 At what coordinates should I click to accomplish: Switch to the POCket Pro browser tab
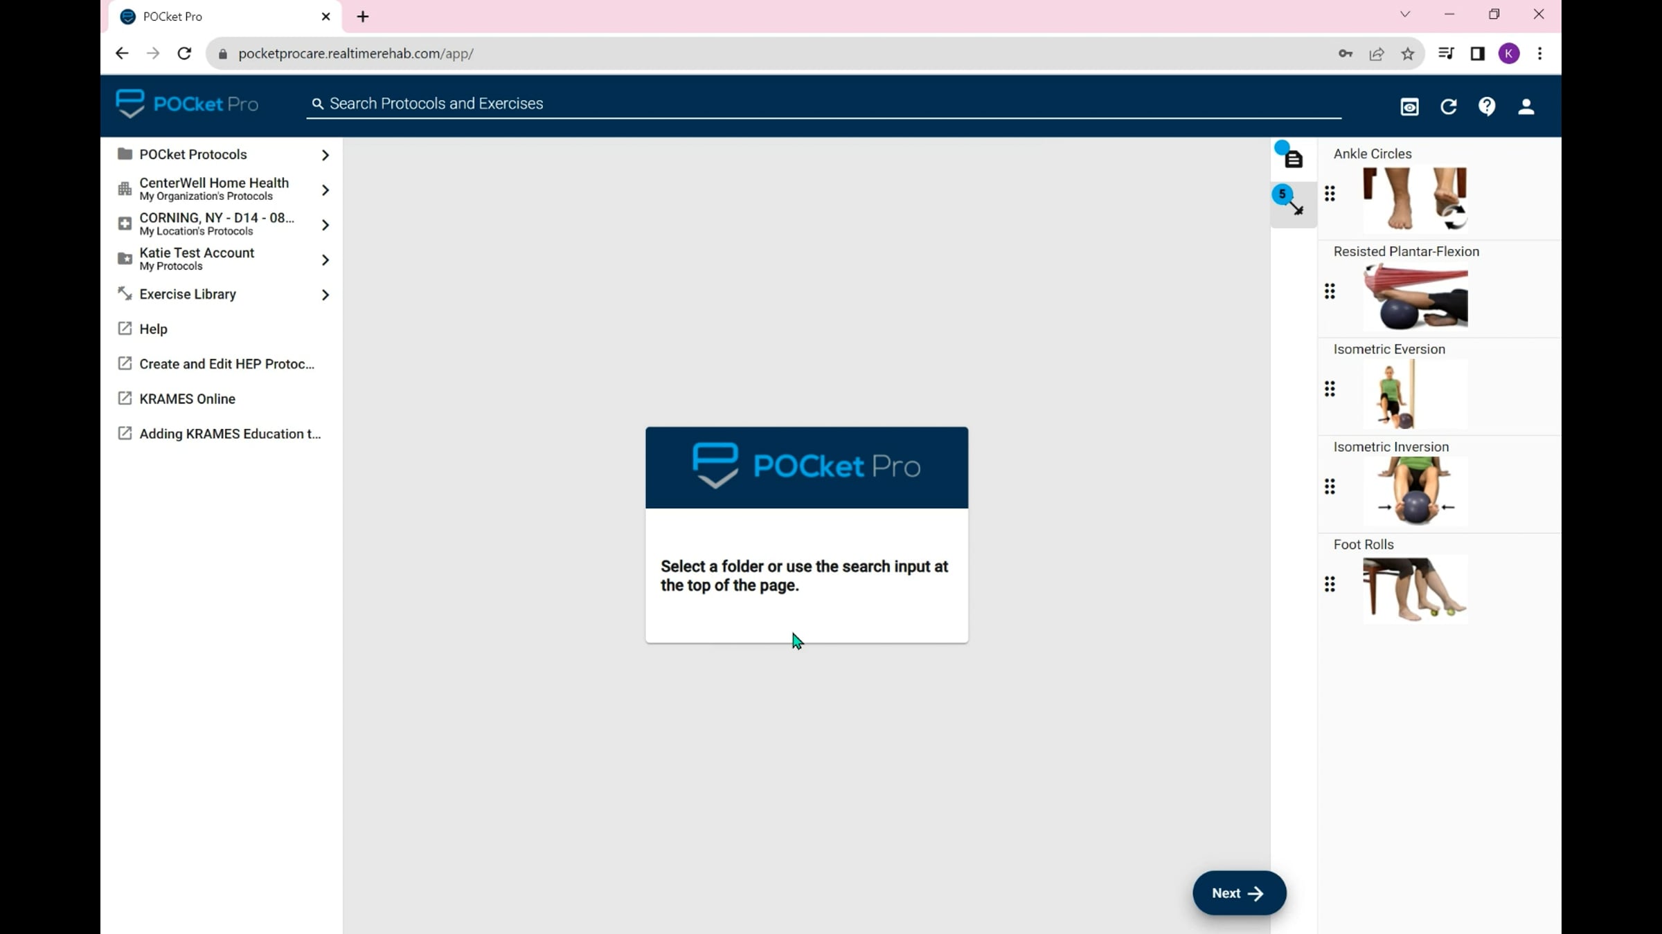point(225,17)
